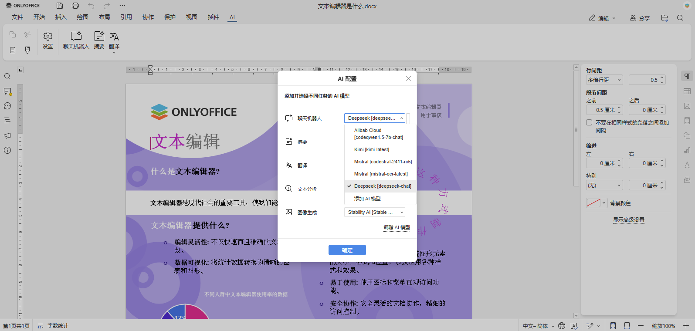
Task: Click the print icon in title bar
Action: (75, 6)
